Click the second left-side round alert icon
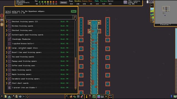This screenshot has height=99, width=177. [x=2, y=20]
